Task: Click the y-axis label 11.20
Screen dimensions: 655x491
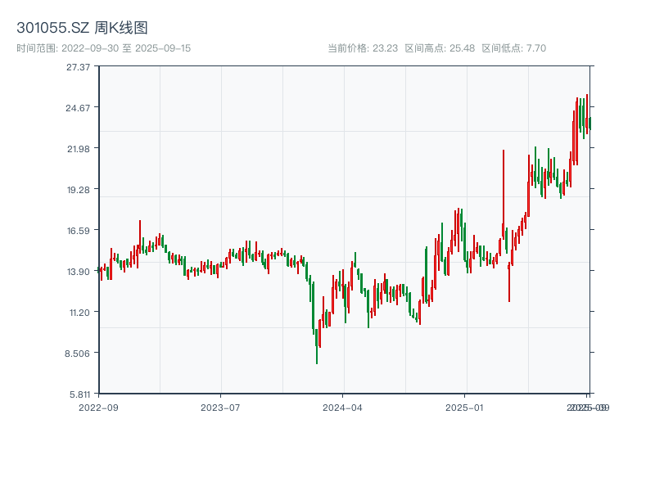Action: point(79,313)
